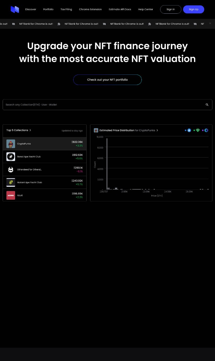Click the search magnifier icon
The image size is (215, 361).
pyautogui.click(x=207, y=105)
